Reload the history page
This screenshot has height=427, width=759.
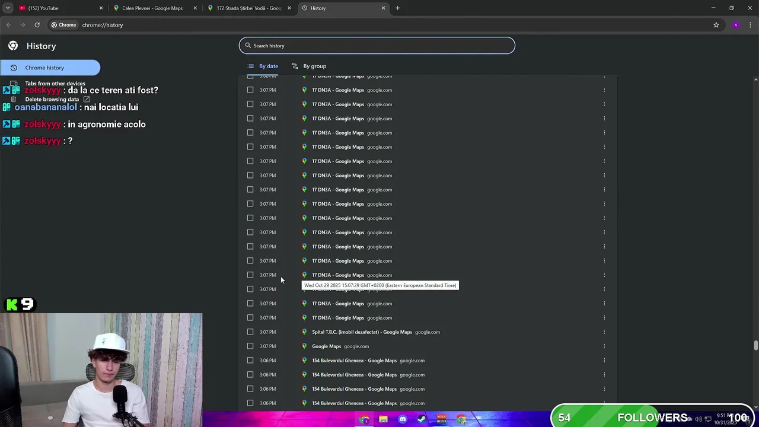point(37,25)
